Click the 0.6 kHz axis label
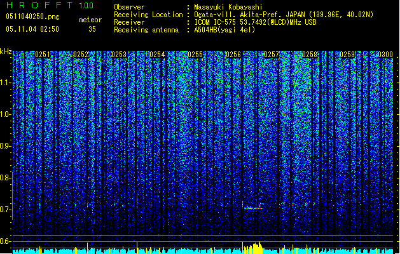This screenshot has height=254, width=400. (x=6, y=241)
